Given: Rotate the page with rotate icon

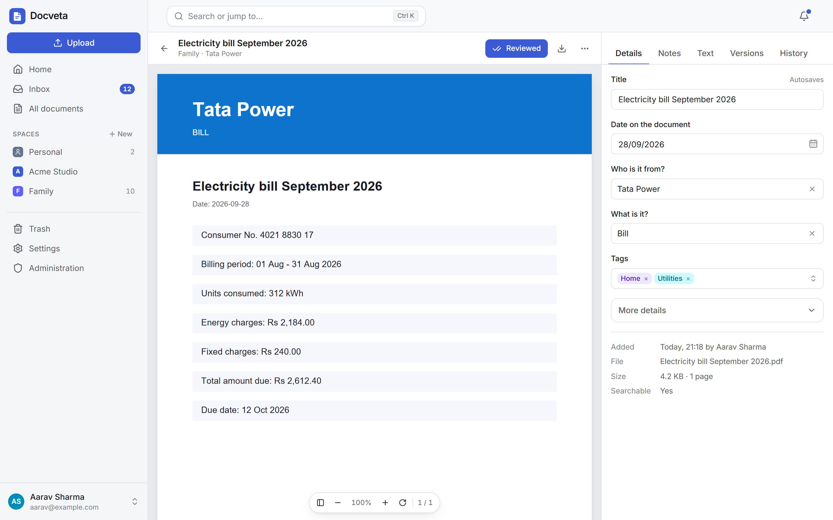Looking at the screenshot, I should pos(402,502).
